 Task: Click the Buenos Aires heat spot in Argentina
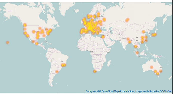pyautogui.click(x=57, y=72)
